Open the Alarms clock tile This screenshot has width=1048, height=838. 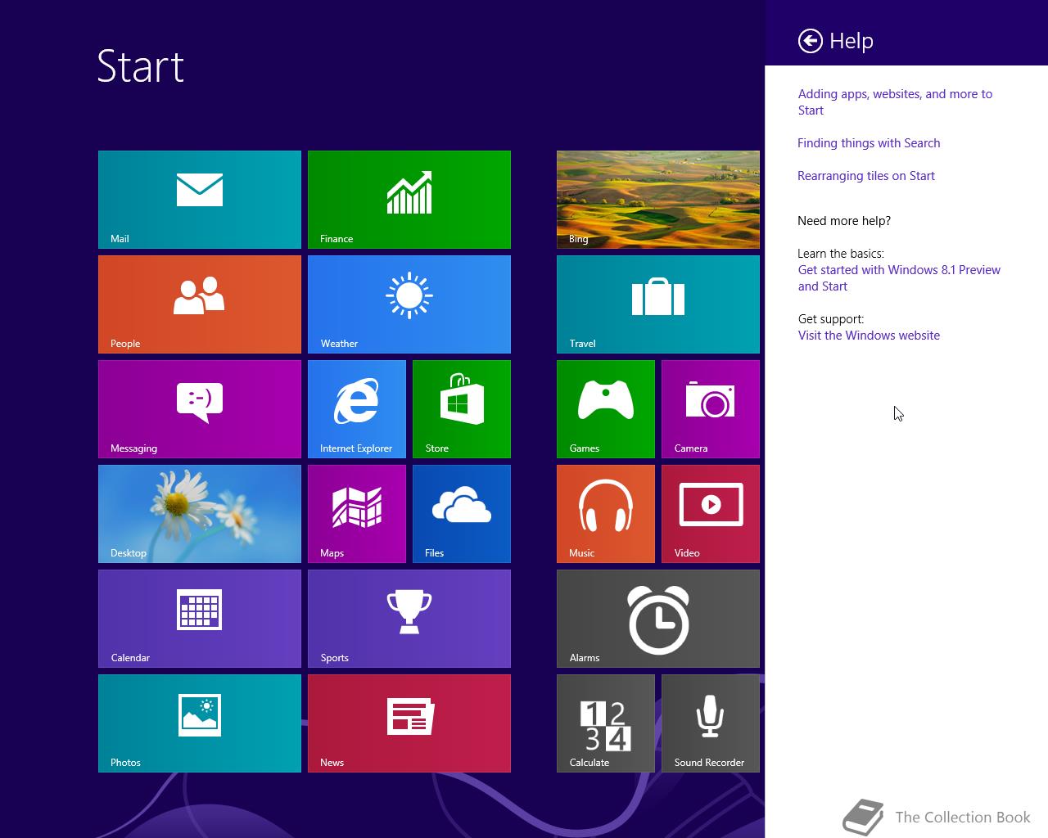pyautogui.click(x=658, y=619)
